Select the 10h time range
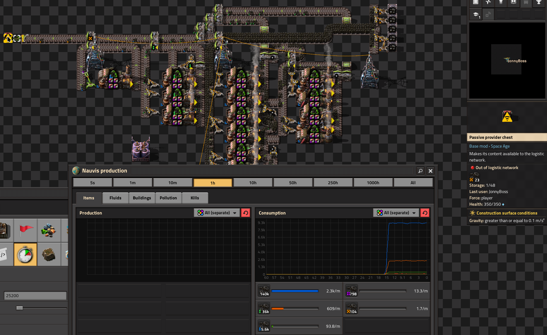The width and height of the screenshot is (547, 335). point(253,183)
